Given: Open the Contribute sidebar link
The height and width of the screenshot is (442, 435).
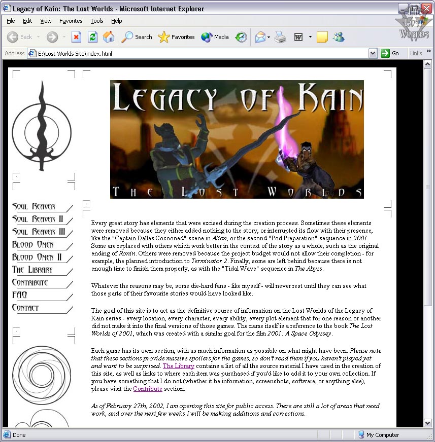Looking at the screenshot, I should tap(42, 283).
